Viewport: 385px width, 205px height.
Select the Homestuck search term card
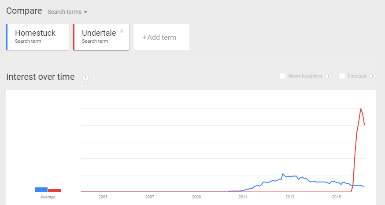38,37
